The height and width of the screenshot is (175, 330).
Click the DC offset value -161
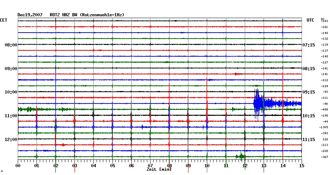324,27
